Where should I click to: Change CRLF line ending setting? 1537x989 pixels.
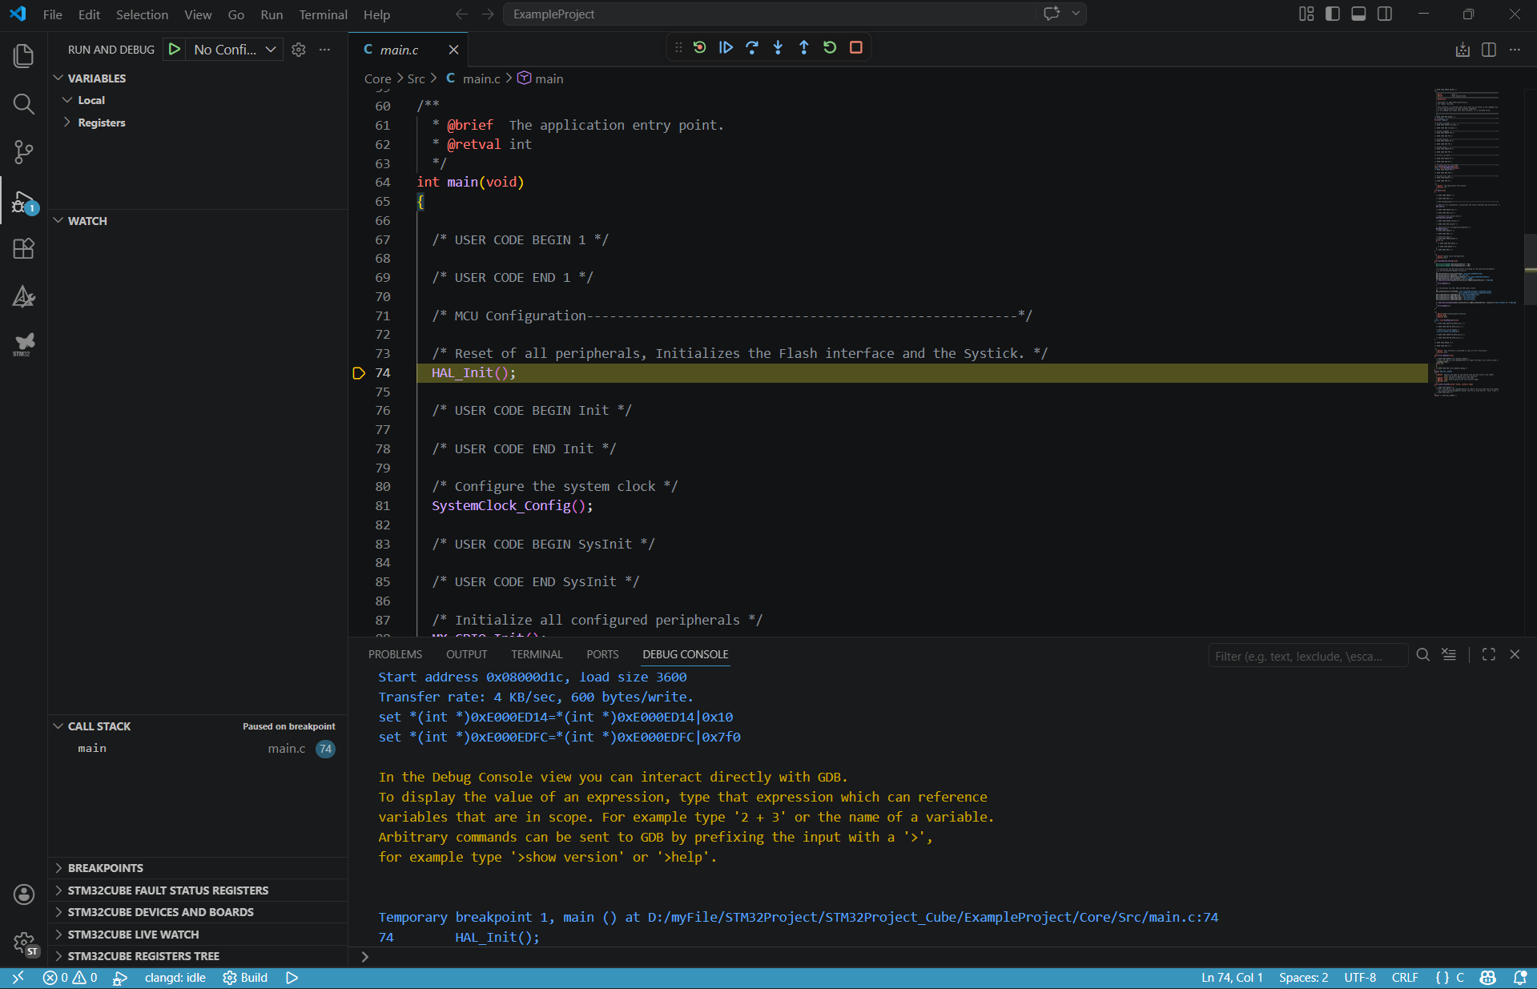(1405, 978)
